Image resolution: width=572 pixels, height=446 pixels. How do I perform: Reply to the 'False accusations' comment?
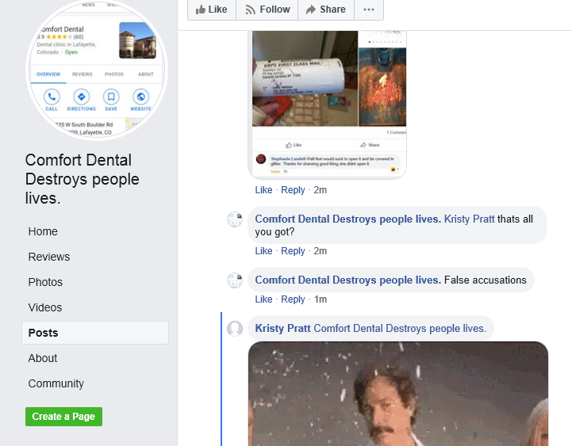point(293,299)
